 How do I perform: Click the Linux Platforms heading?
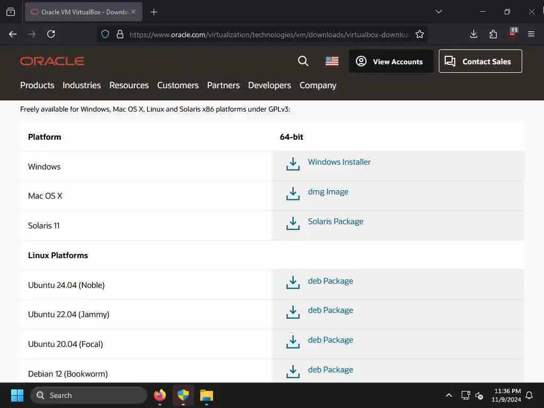[x=58, y=256]
